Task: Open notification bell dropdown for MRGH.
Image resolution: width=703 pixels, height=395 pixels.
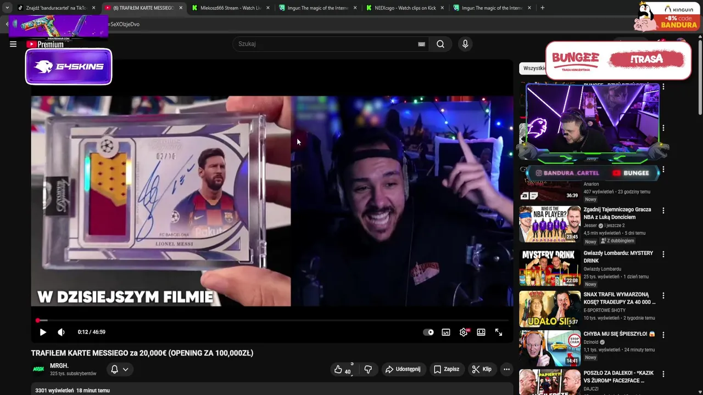Action: tap(119, 369)
